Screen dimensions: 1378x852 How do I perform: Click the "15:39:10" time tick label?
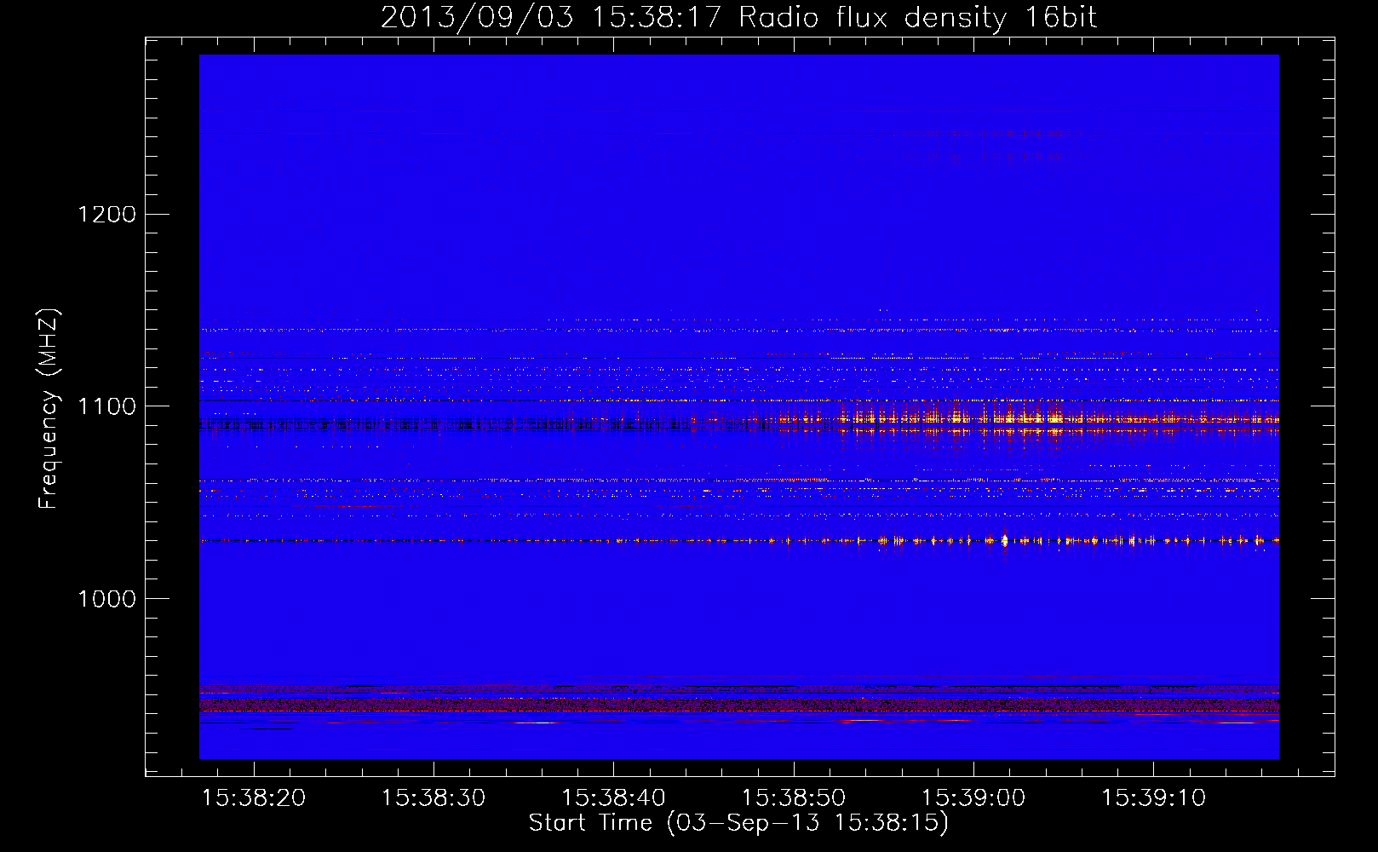pos(1153,798)
